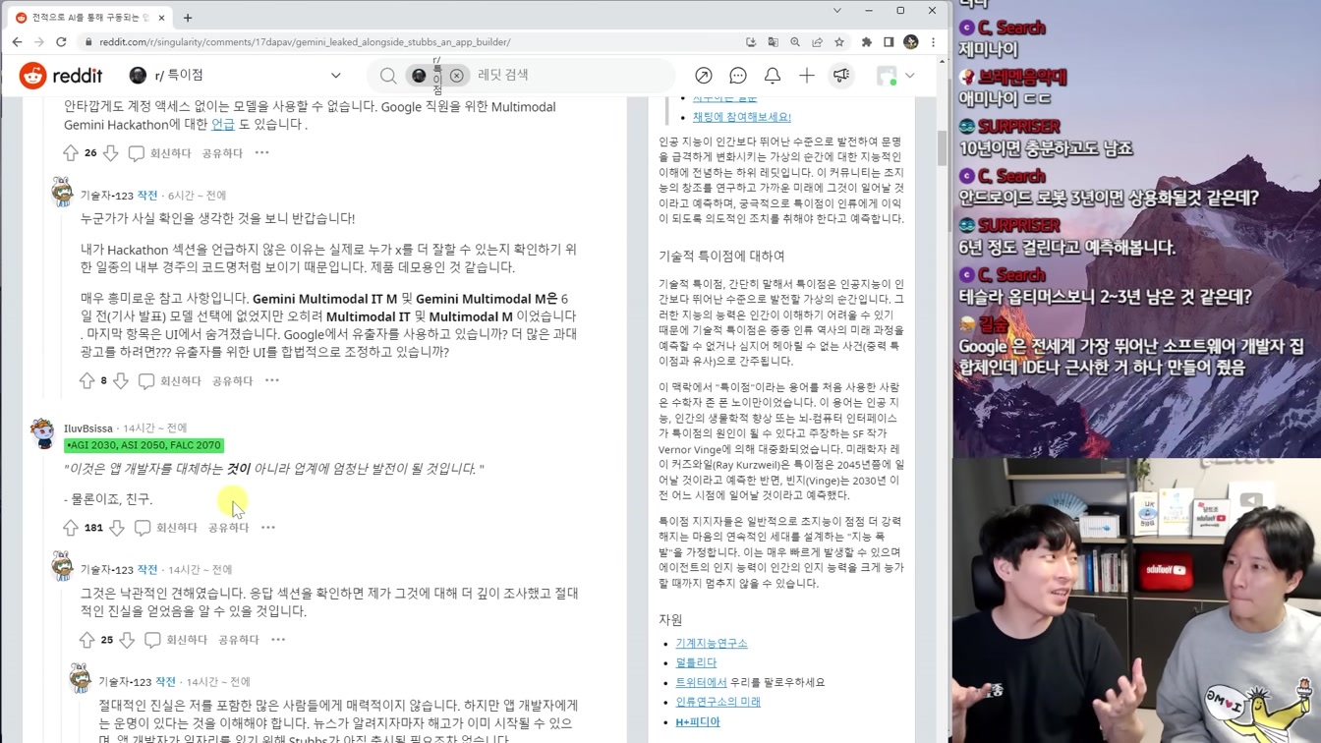The height and width of the screenshot is (743, 1321).
Task: Downvote the comment with 25 points
Action: (127, 640)
